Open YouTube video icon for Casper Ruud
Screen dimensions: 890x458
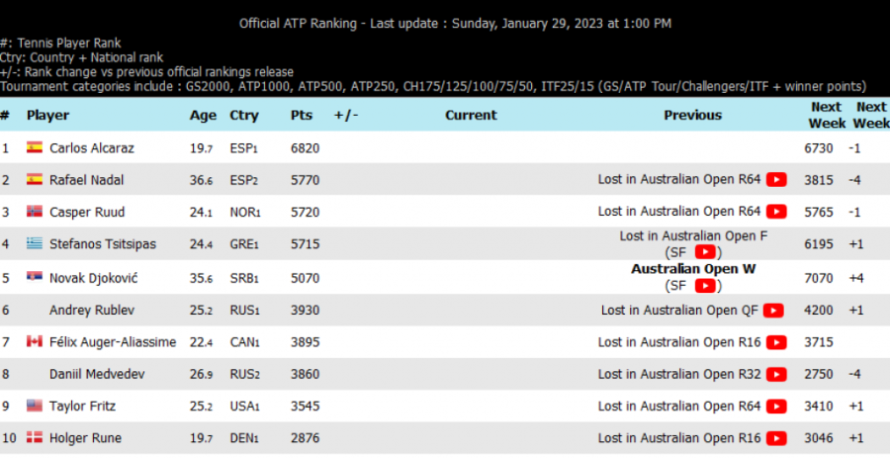(x=776, y=212)
